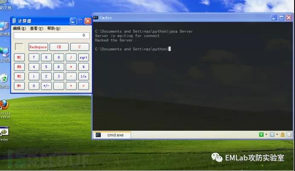295x171 pixels.
Task: Click the rightmost status bar panel icon in Cmder
Action: click(x=289, y=135)
